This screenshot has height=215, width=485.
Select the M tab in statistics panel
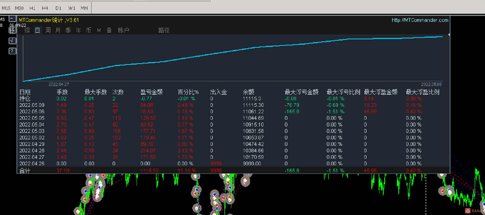pyautogui.click(x=99, y=30)
